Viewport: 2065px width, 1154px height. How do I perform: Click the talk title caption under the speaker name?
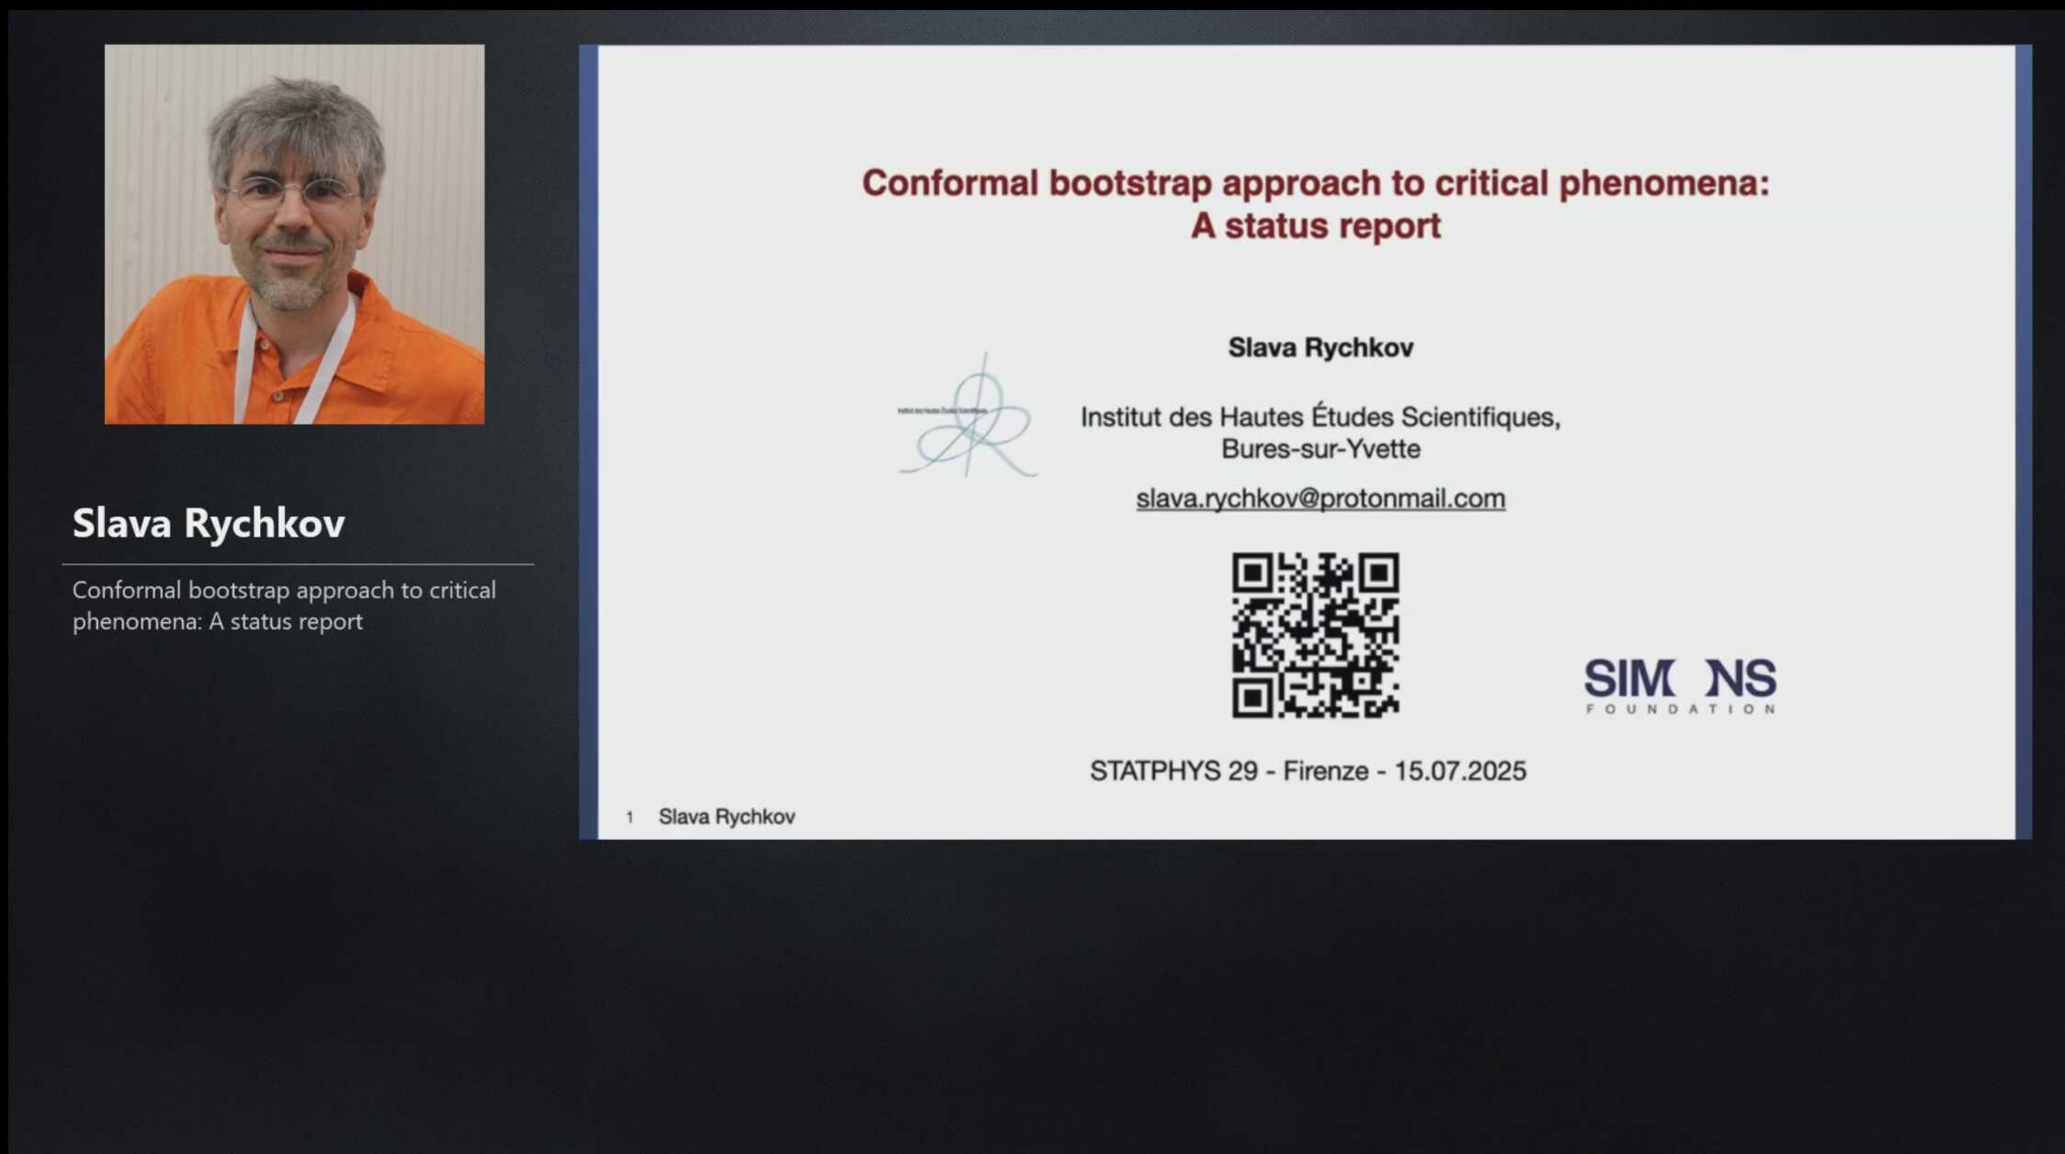point(284,605)
